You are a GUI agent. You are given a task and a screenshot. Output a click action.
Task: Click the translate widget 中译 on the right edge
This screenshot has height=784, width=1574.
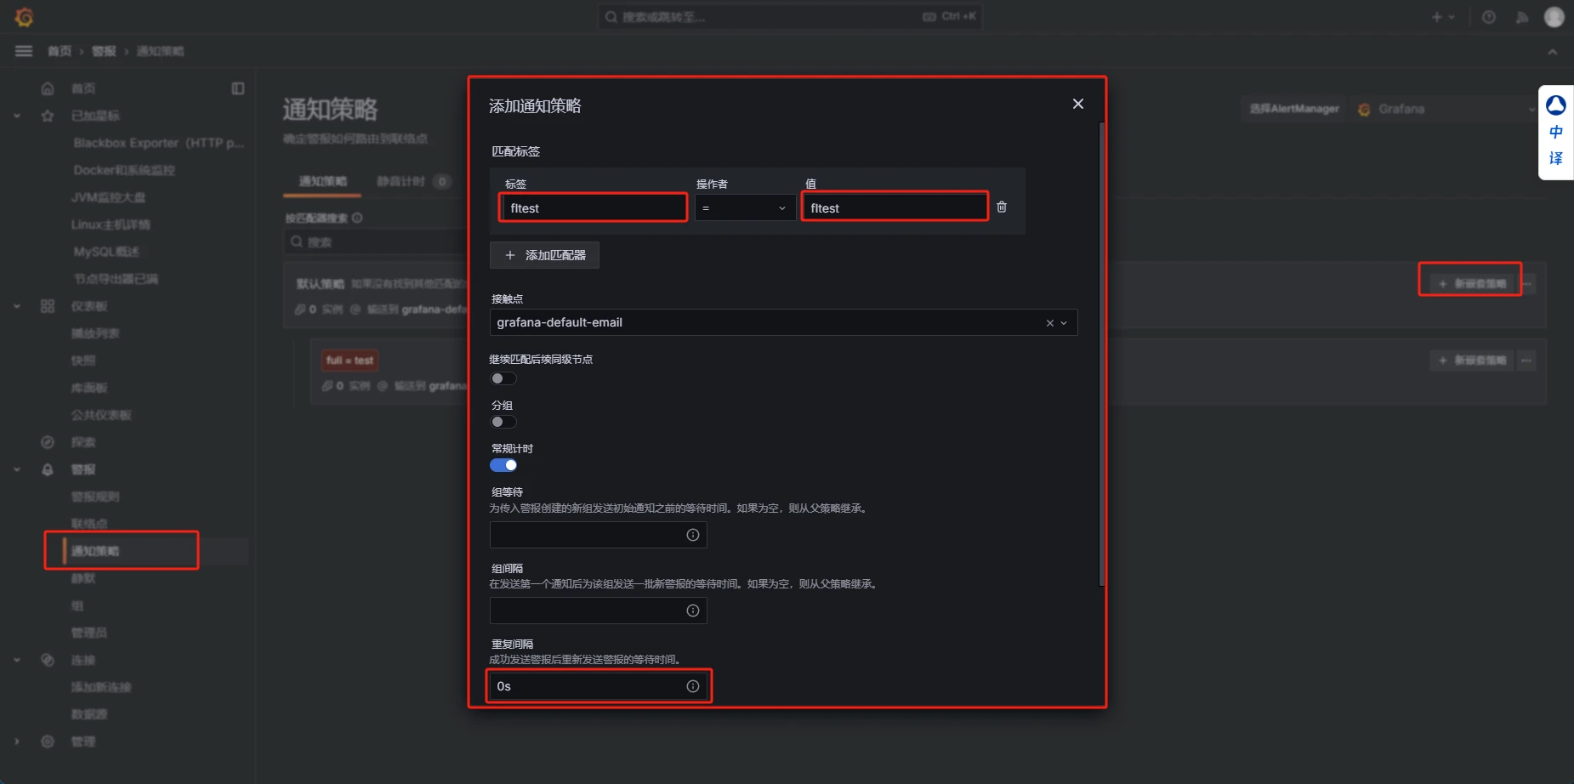(1556, 133)
